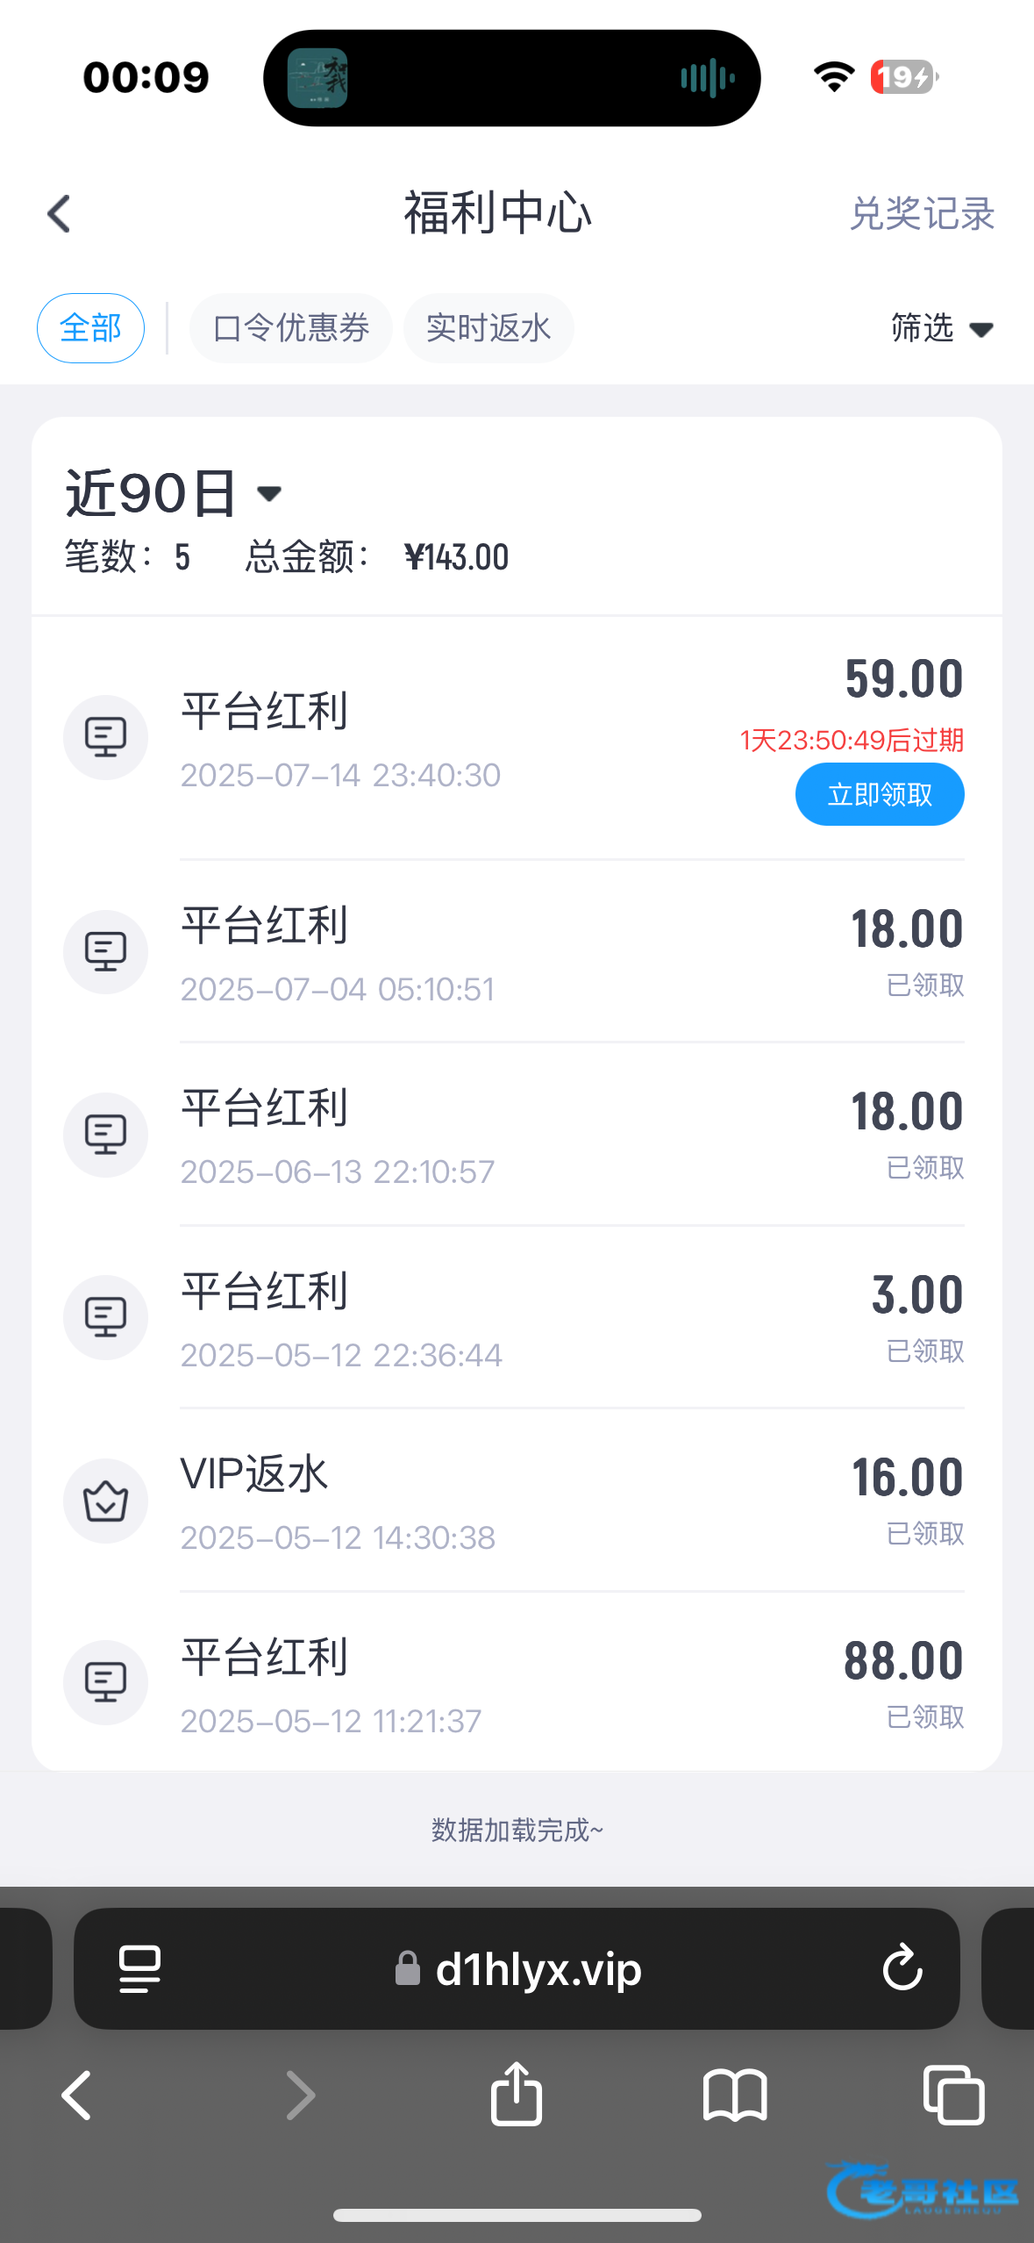The image size is (1034, 2243).
Task: Select the 口令优惠券 filter chip
Action: pos(290,328)
